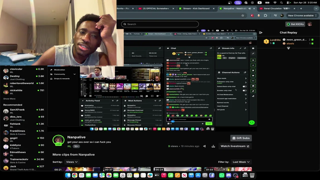Open fishtank recommended channel
320x180 pixels.
coord(24,125)
